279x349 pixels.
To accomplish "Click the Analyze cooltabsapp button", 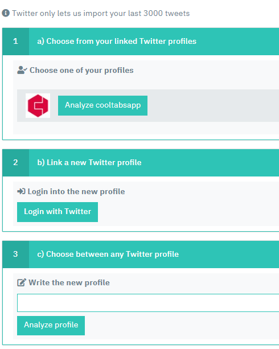I will point(102,105).
